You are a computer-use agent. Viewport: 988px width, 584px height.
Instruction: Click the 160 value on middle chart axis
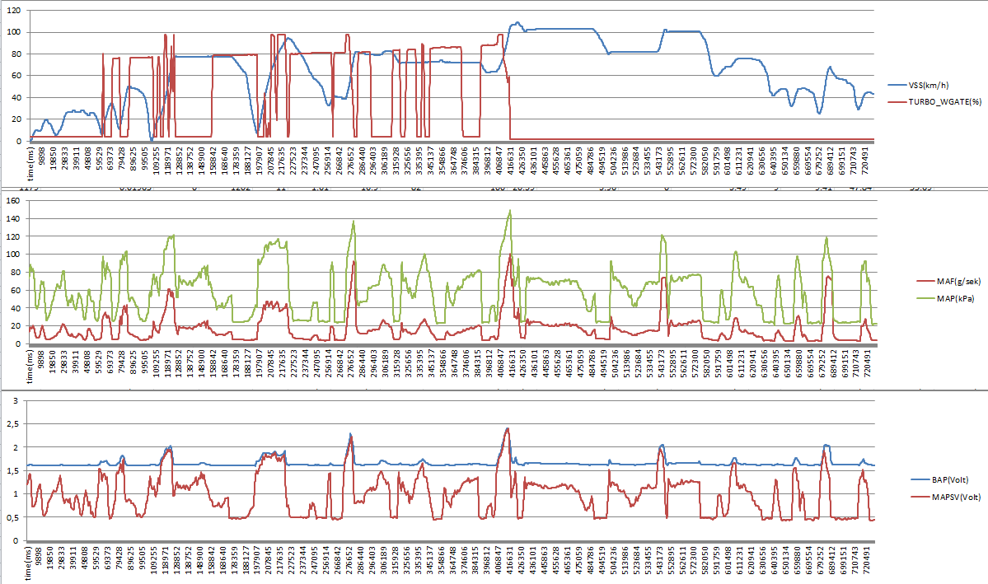click(x=12, y=202)
